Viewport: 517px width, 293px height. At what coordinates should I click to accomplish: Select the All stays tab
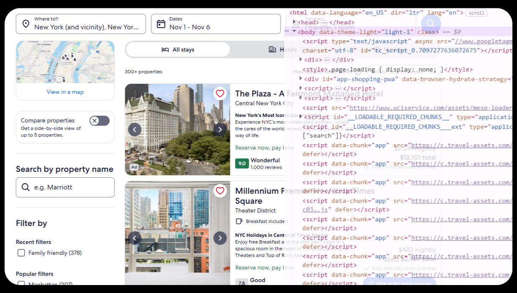point(178,49)
